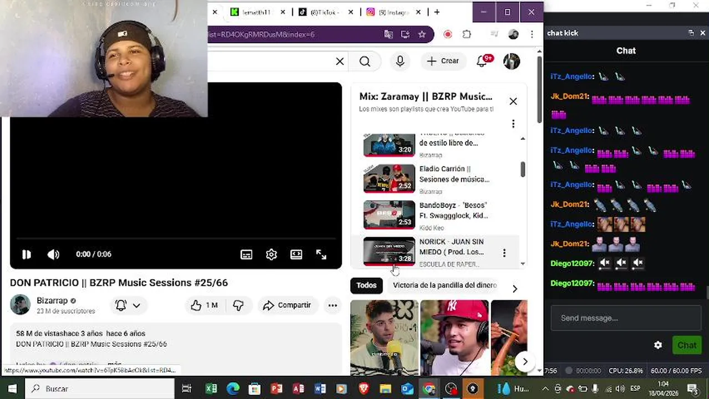Type in the Send message chat field
Image resolution: width=709 pixels, height=399 pixels.
(x=625, y=318)
